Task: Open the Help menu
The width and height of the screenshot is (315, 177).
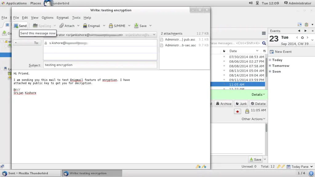Action: [87, 18]
